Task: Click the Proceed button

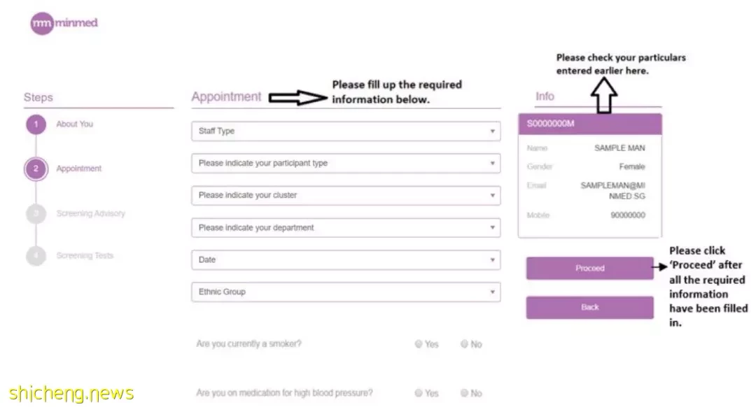Action: click(x=589, y=269)
